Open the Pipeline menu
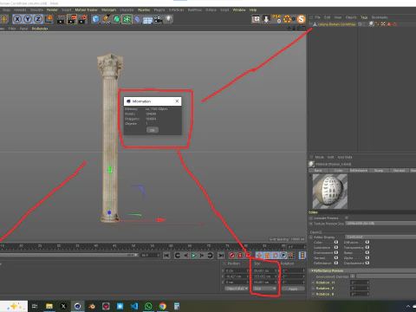 click(144, 10)
